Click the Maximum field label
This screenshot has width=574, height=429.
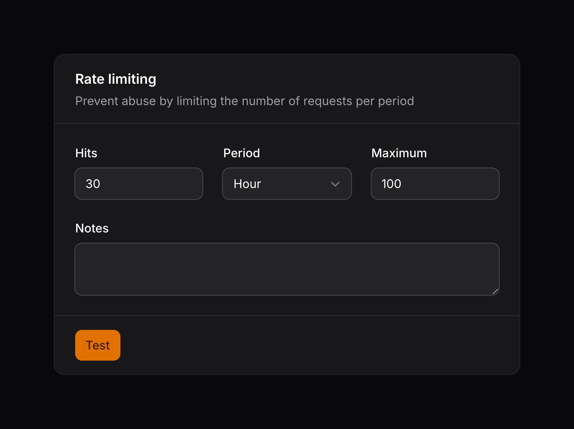click(x=399, y=153)
